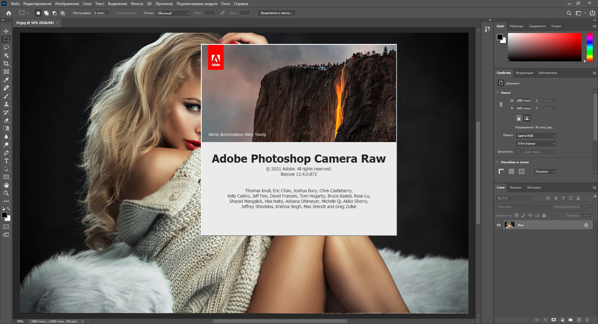The image size is (598, 324).
Task: Select the Pen tool
Action: coord(6,153)
